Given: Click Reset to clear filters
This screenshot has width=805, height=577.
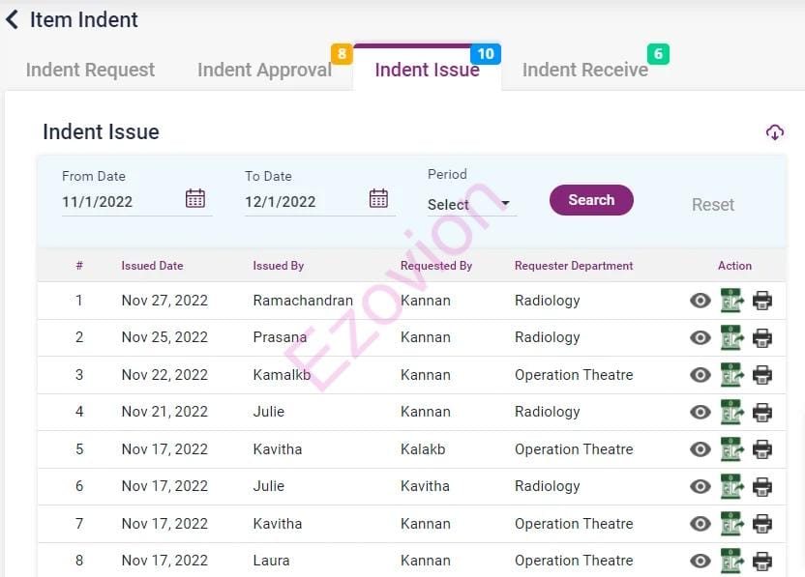Looking at the screenshot, I should tap(712, 205).
